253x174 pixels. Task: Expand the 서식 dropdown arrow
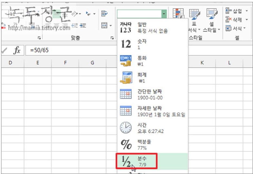[x=245, y=28]
